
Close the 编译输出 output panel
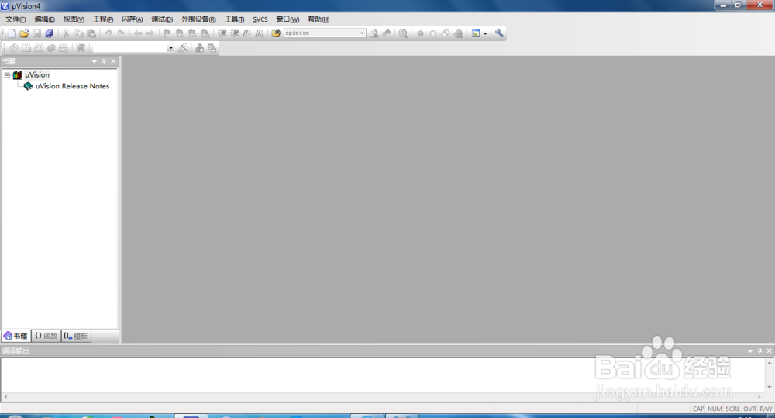769,351
